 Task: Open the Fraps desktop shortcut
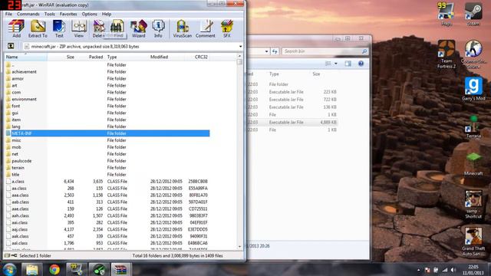point(447,15)
